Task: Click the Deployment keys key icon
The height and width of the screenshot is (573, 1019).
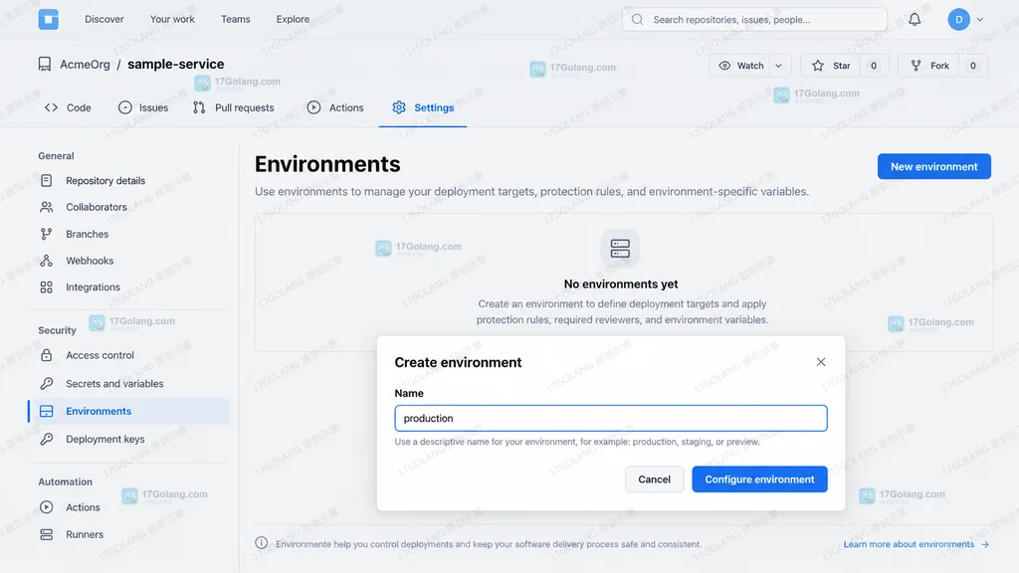Action: click(x=46, y=439)
